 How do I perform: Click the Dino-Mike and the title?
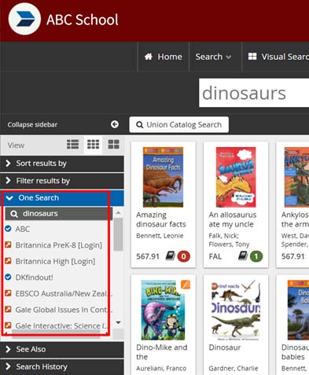[x=162, y=352]
